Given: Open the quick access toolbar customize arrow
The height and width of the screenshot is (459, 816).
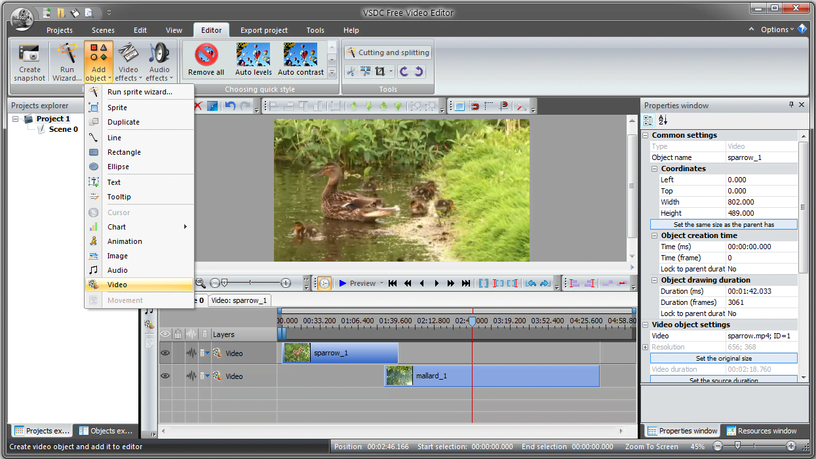Looking at the screenshot, I should pyautogui.click(x=109, y=12).
